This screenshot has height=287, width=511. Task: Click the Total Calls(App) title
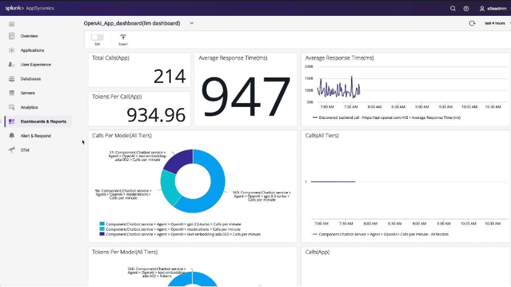click(x=111, y=58)
